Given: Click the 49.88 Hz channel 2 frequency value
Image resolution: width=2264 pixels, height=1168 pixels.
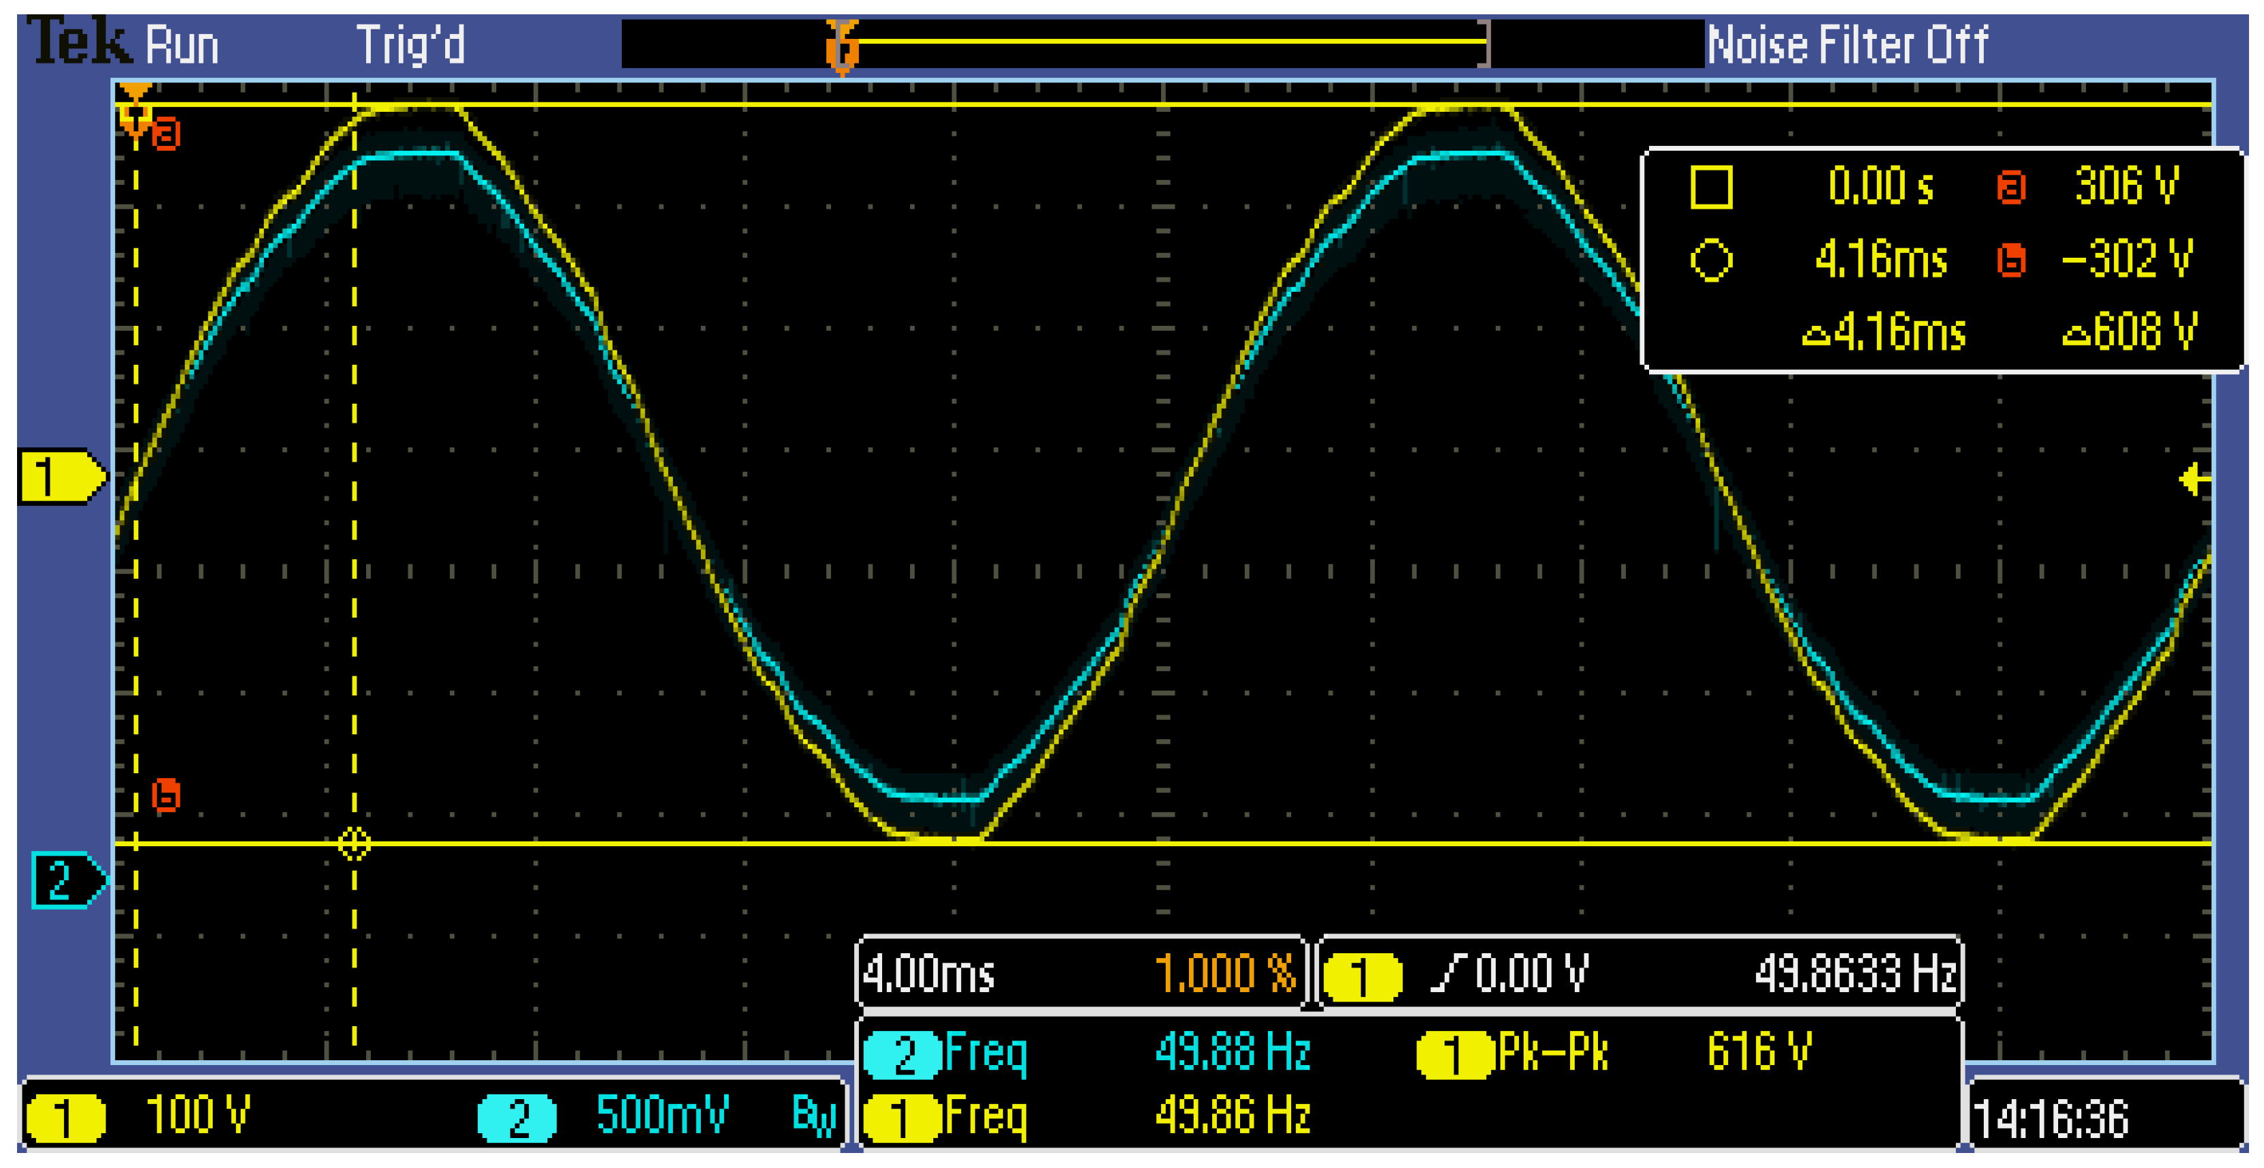Looking at the screenshot, I should 1233,1052.
